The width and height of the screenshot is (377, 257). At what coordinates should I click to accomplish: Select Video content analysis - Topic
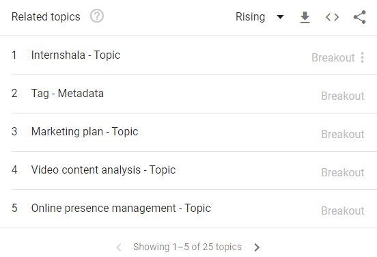pyautogui.click(x=103, y=170)
